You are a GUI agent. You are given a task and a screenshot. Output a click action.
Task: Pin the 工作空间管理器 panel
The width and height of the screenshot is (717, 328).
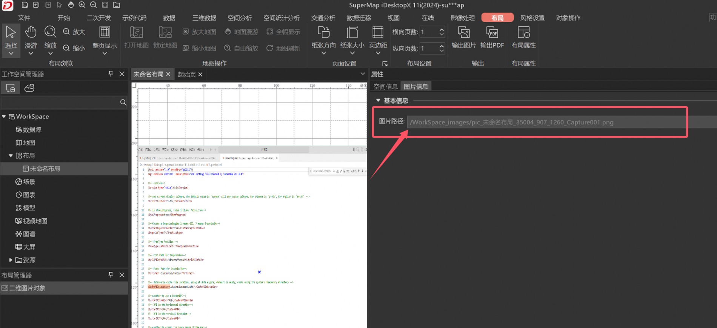[111, 74]
